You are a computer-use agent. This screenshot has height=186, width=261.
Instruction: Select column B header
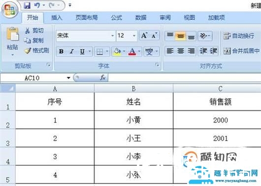[x=133, y=89]
